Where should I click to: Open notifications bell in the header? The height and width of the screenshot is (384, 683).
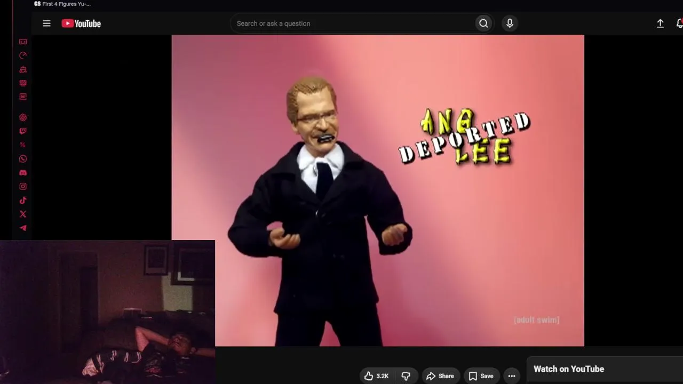point(679,23)
